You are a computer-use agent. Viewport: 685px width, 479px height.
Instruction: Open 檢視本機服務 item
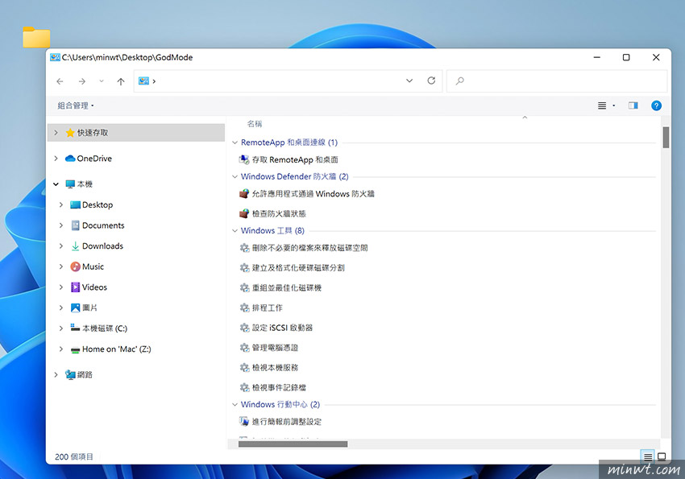click(275, 368)
